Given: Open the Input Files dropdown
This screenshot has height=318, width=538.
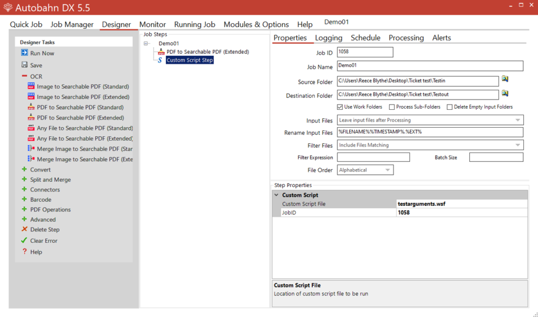Looking at the screenshot, I should point(518,120).
